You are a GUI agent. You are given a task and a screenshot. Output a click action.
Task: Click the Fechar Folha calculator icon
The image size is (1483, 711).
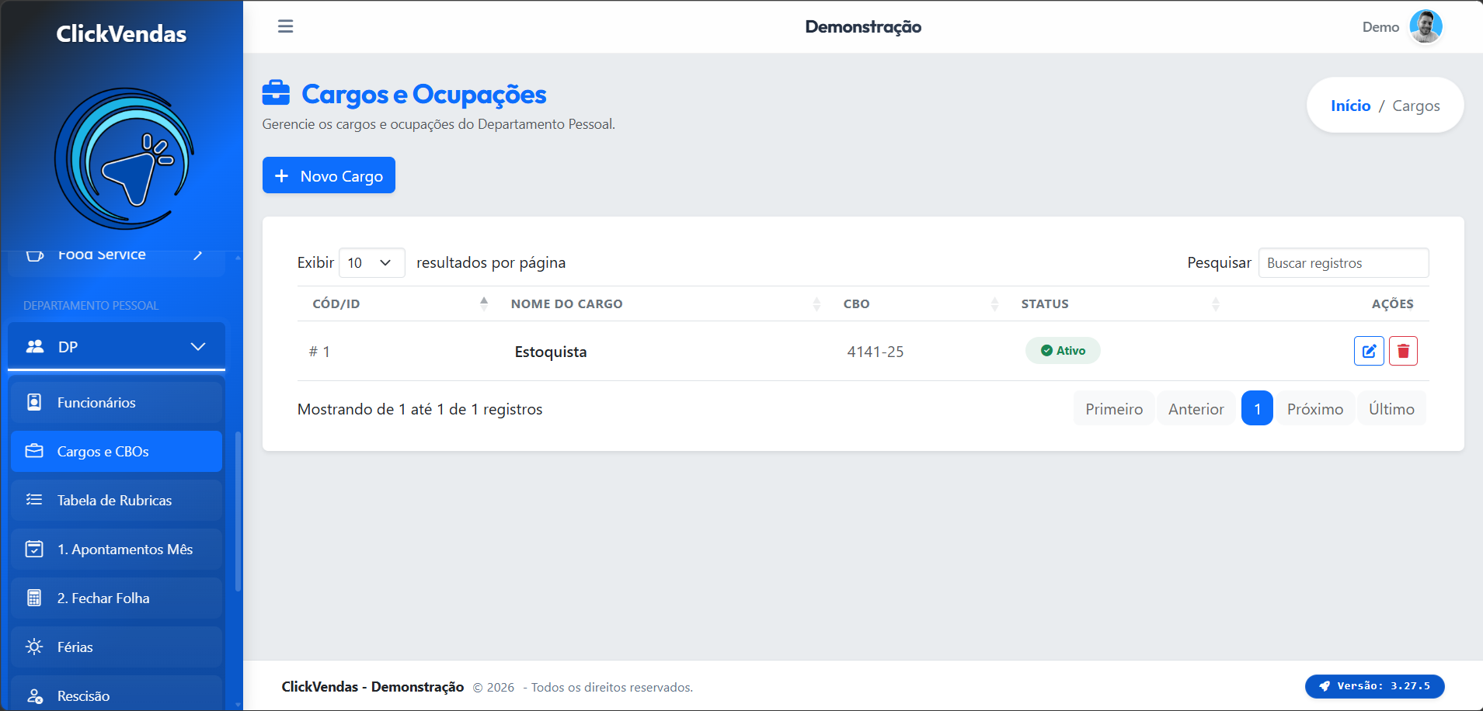click(34, 598)
